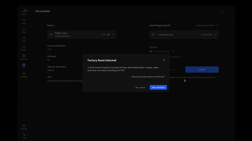
Task: Open Logs in the sidebar
Action: click(24, 39)
